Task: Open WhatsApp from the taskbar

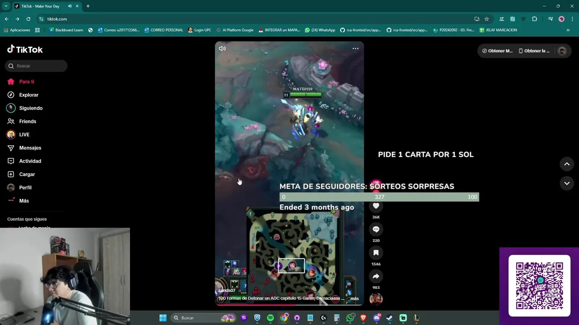Action: (x=350, y=318)
